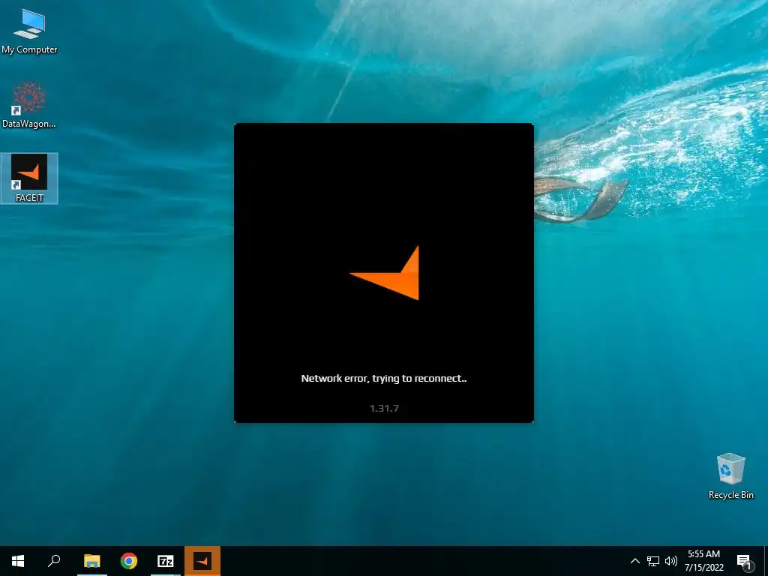768x576 pixels.
Task: Launch Google Chrome from the taskbar
Action: pos(129,561)
